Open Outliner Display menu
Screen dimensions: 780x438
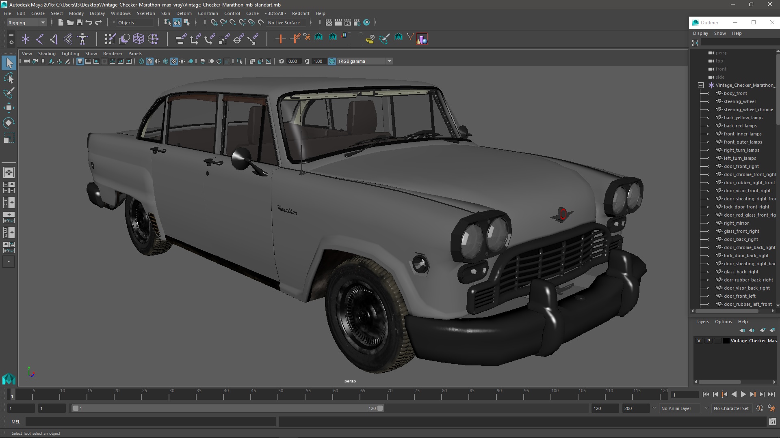coord(700,33)
